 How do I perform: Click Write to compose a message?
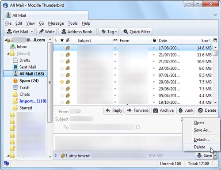coord(47,32)
